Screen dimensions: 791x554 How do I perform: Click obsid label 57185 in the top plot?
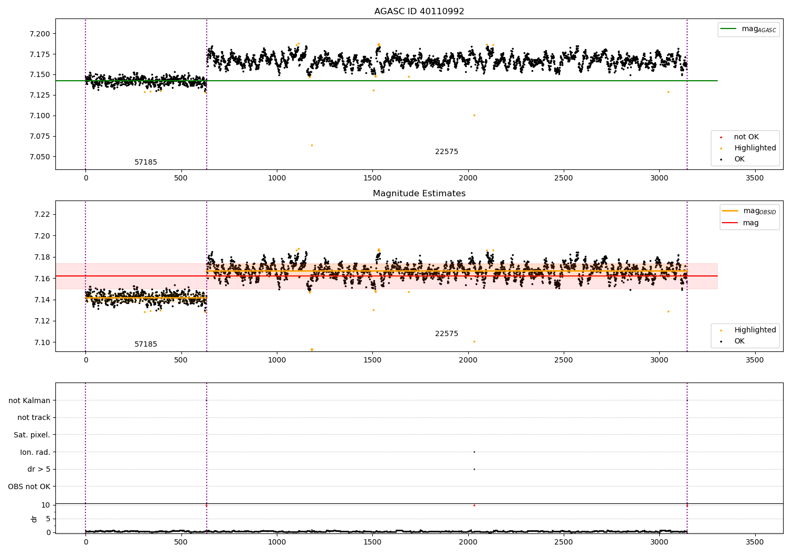click(146, 163)
